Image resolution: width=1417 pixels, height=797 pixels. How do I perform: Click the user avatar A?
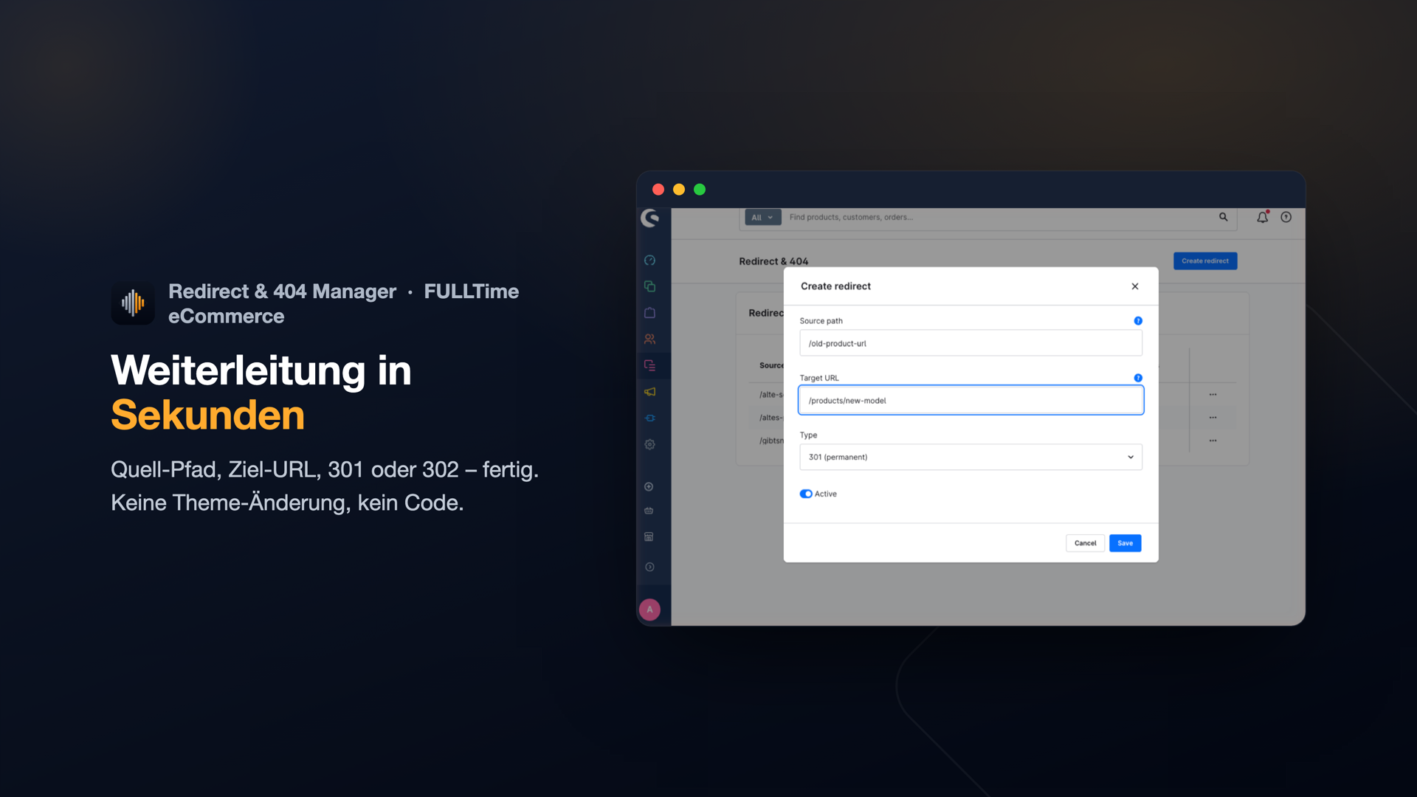649,610
